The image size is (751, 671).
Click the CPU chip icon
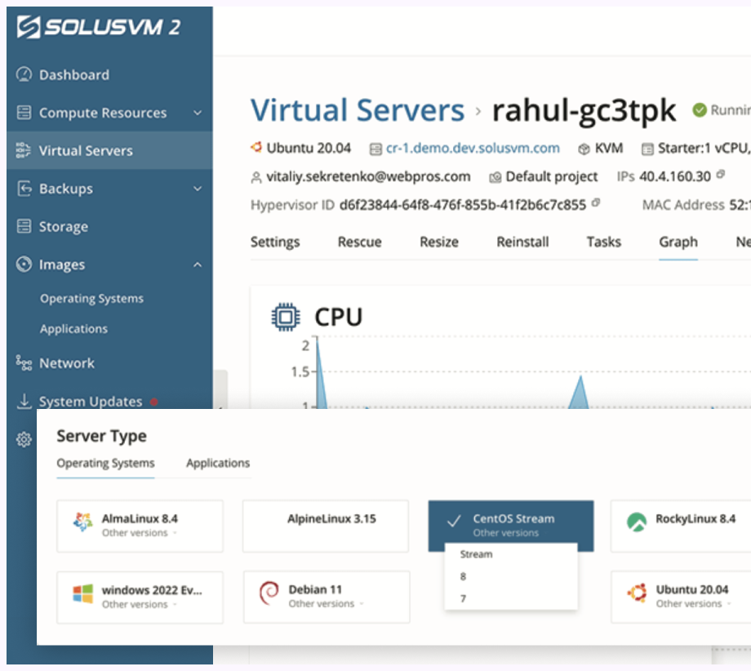(x=286, y=317)
